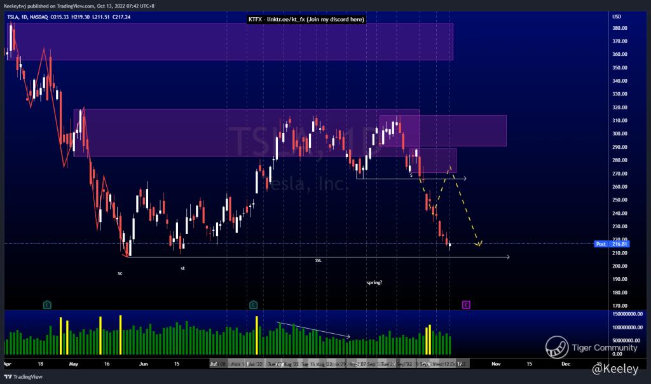Click the white trendline over declining volume bars
This screenshot has width=651, height=384.
(313, 329)
